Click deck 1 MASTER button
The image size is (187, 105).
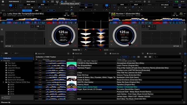[74, 16]
